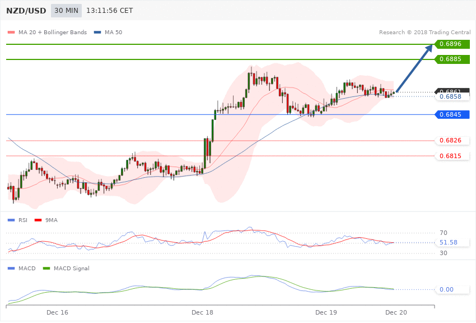Click the MA 50 legend label
This screenshot has height=323, width=476.
pos(113,32)
